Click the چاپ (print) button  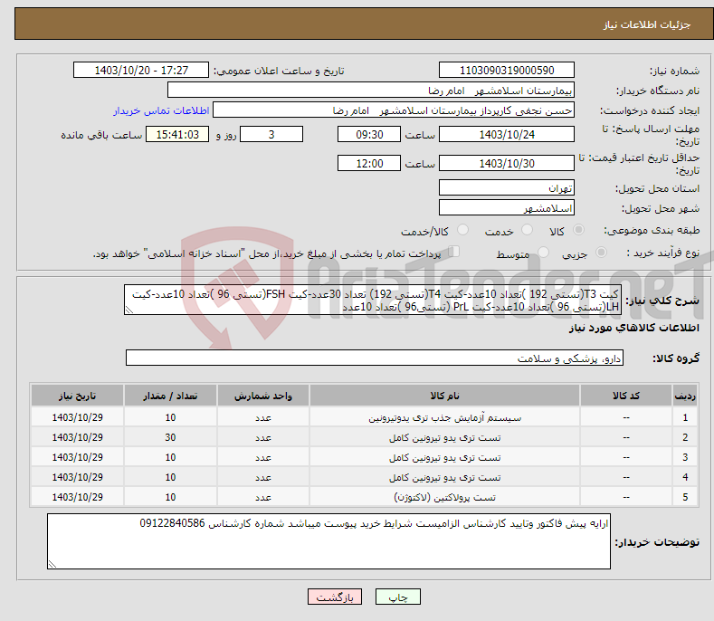click(x=397, y=597)
